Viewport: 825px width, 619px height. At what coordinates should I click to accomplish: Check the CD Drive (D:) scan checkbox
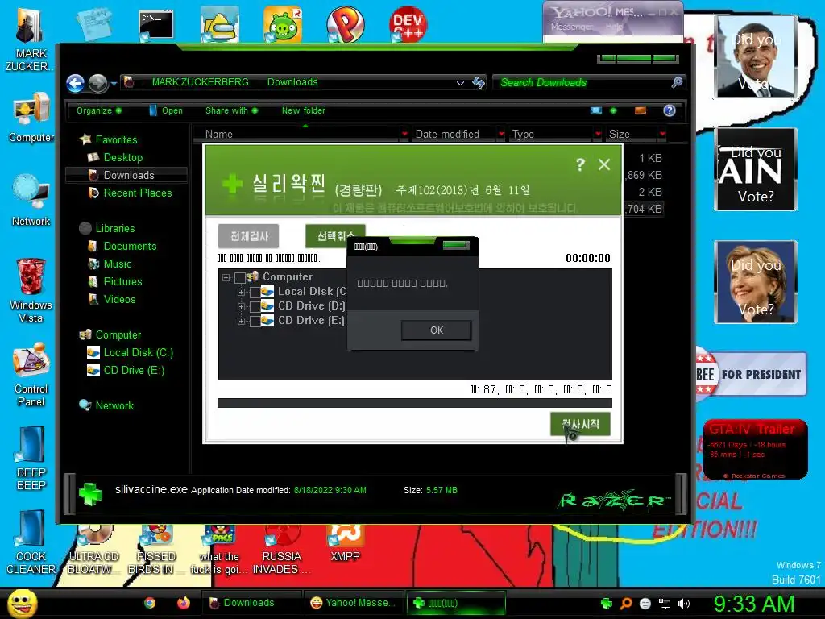click(255, 306)
